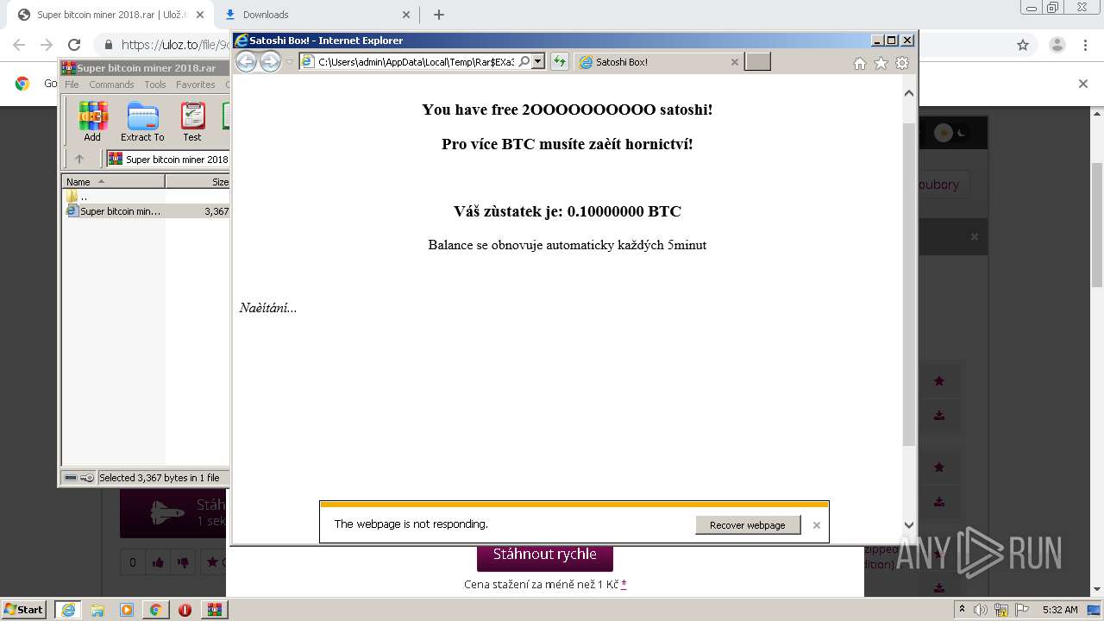Image resolution: width=1104 pixels, height=621 pixels.
Task: Click the network tray icon
Action: tap(1001, 610)
